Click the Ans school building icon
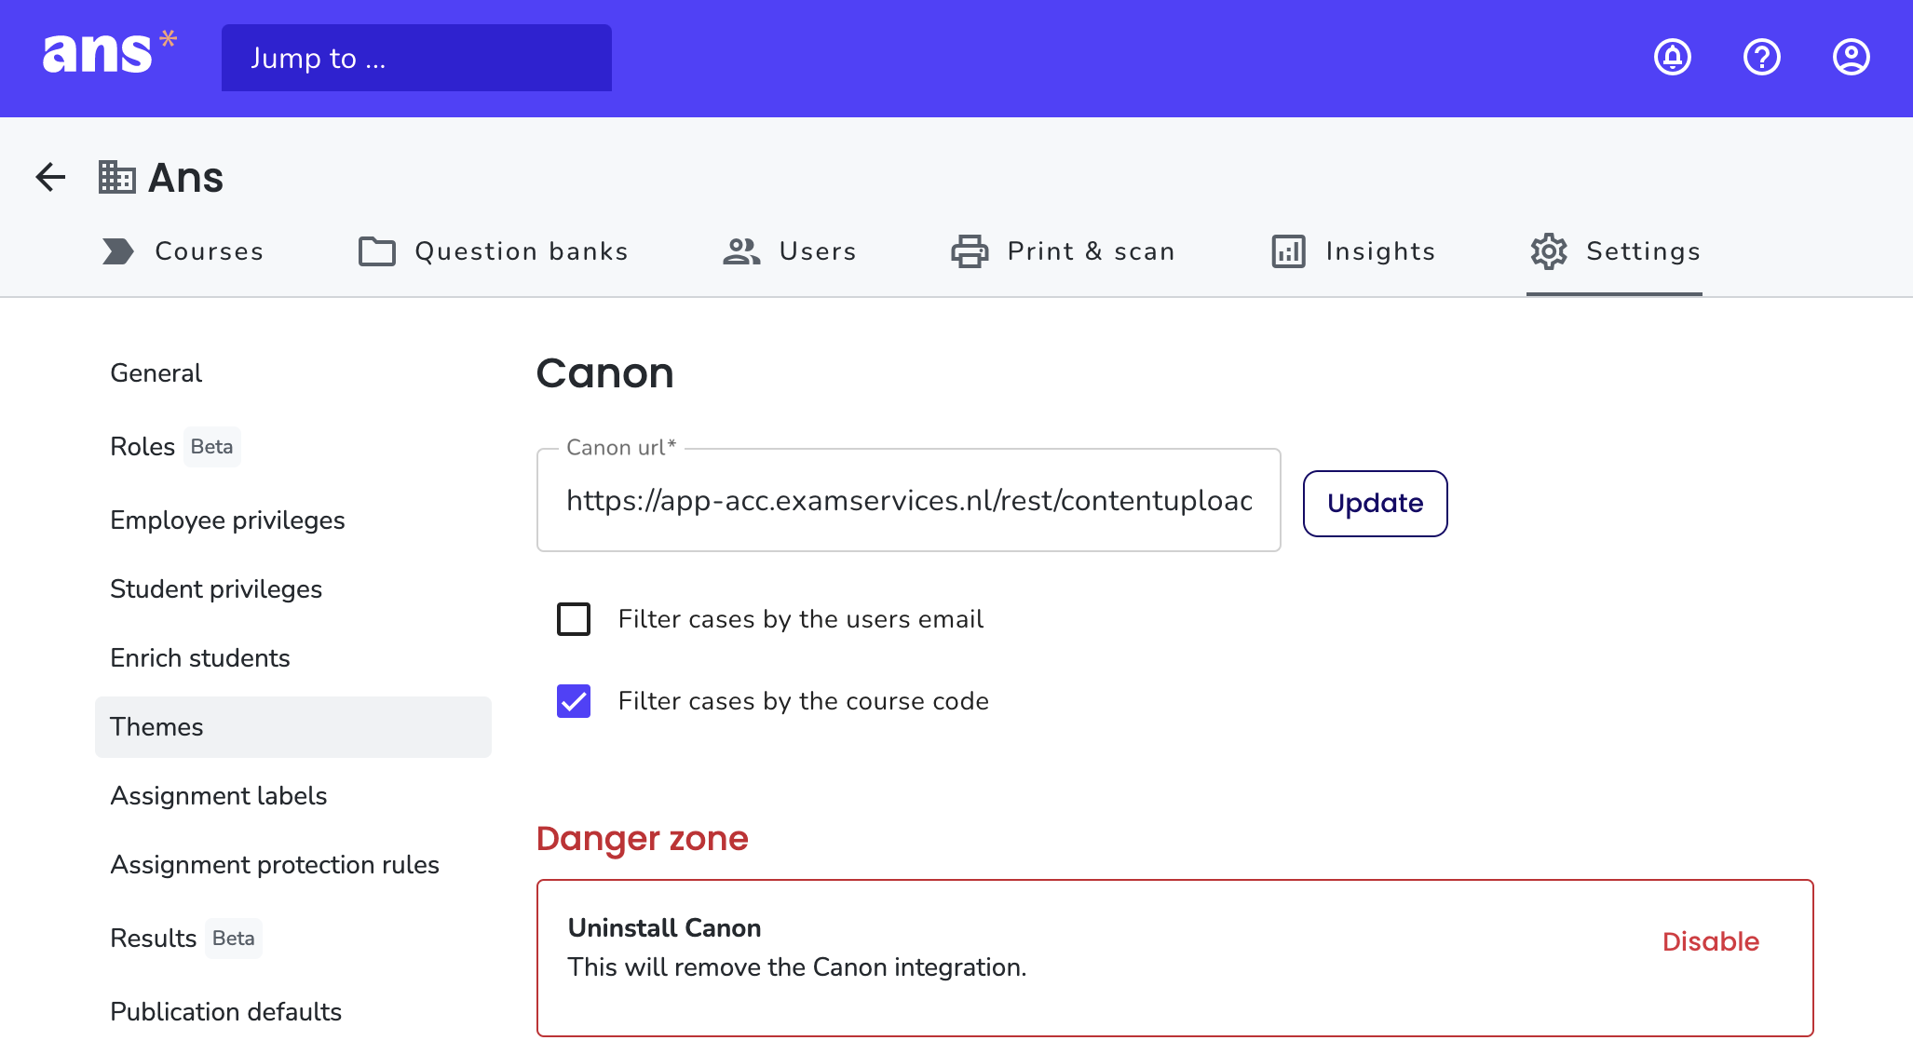 [x=117, y=177]
